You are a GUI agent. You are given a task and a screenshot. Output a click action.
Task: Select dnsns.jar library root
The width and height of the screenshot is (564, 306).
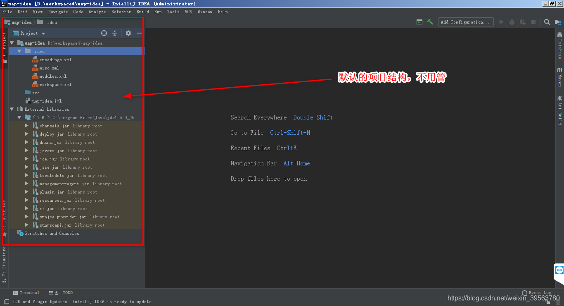(67, 142)
